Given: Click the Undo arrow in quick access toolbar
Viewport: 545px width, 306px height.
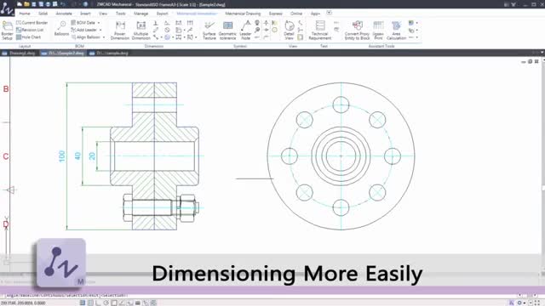Looking at the screenshot, I should 63,4.
